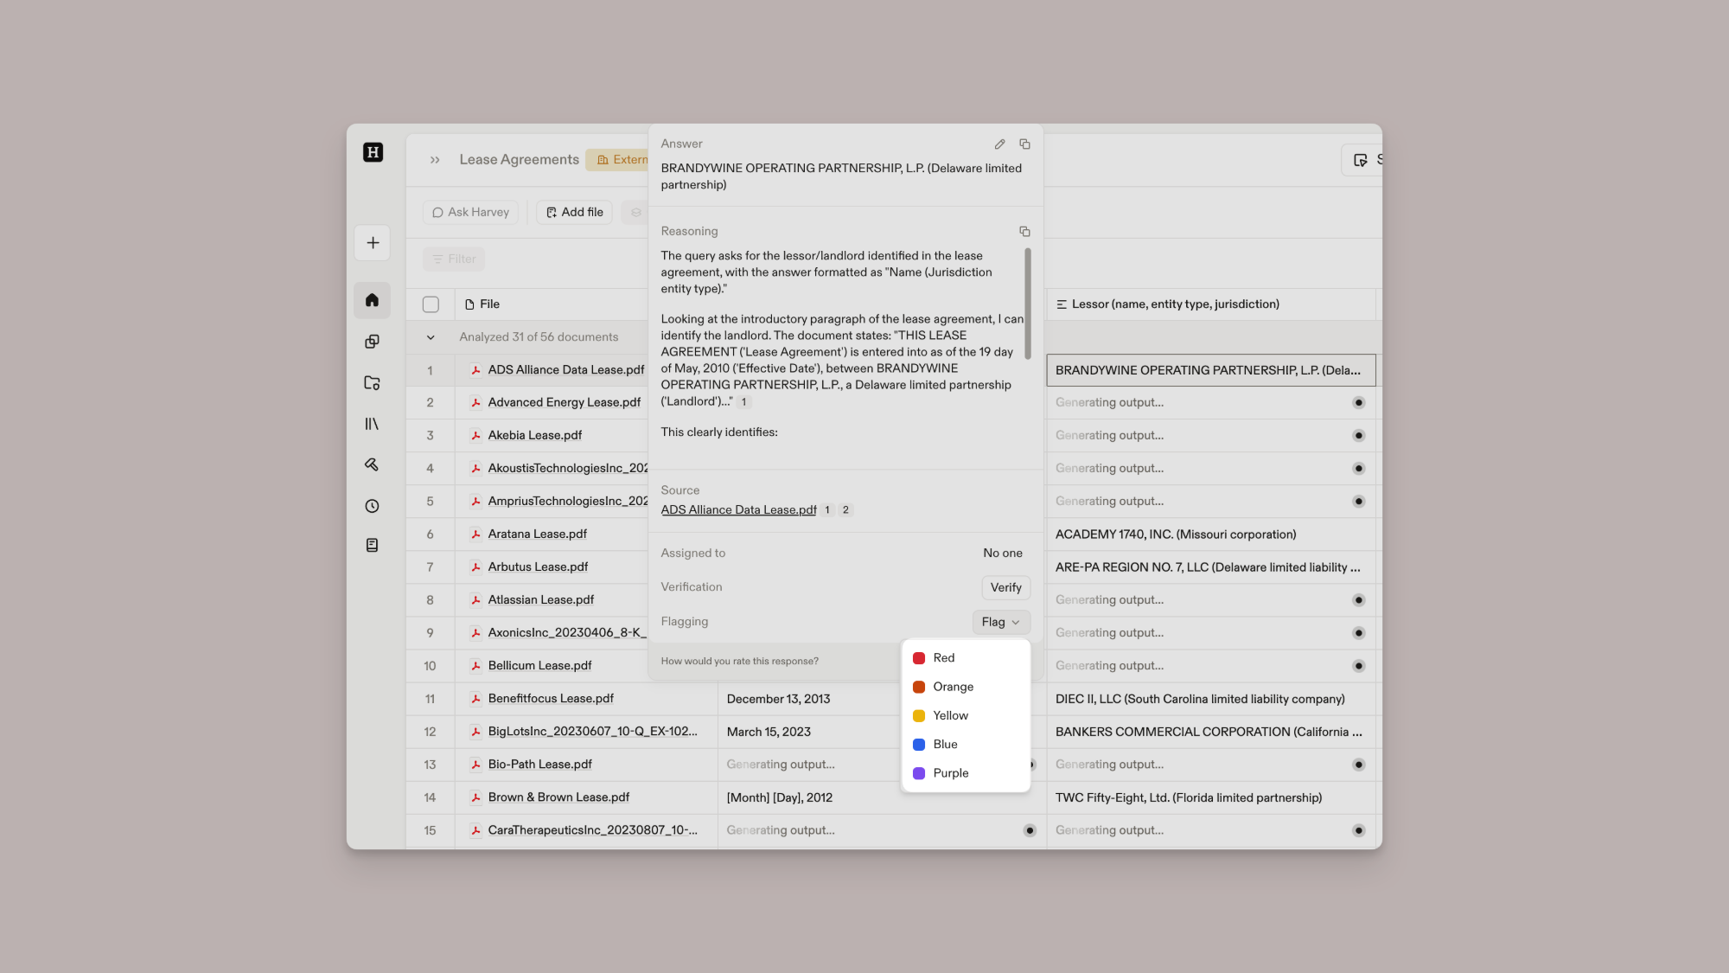Click the plus icon in sidebar
The width and height of the screenshot is (1729, 973).
pyautogui.click(x=373, y=243)
